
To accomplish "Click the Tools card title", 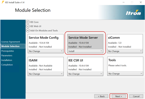I will point(112,60).
